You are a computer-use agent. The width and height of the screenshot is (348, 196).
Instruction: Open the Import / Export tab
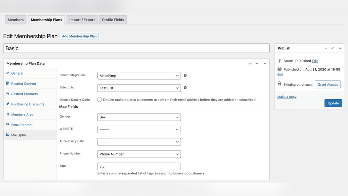[x=82, y=20]
